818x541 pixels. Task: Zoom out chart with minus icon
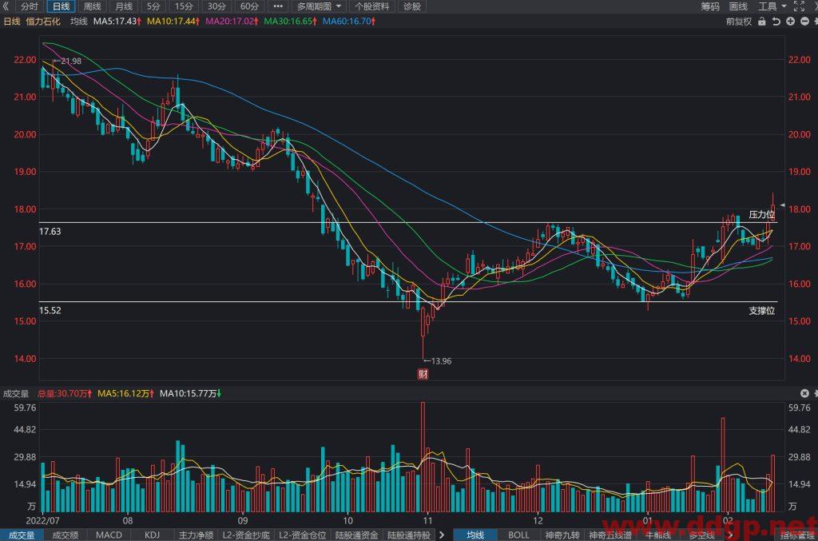[x=804, y=22]
